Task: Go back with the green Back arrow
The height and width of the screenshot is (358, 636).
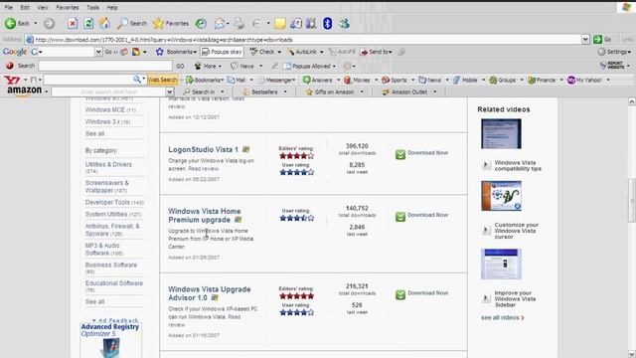Action: [17, 24]
